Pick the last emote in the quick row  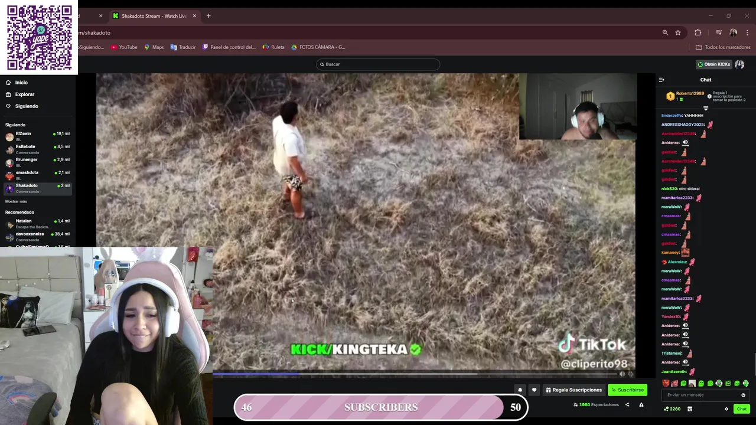tap(745, 384)
